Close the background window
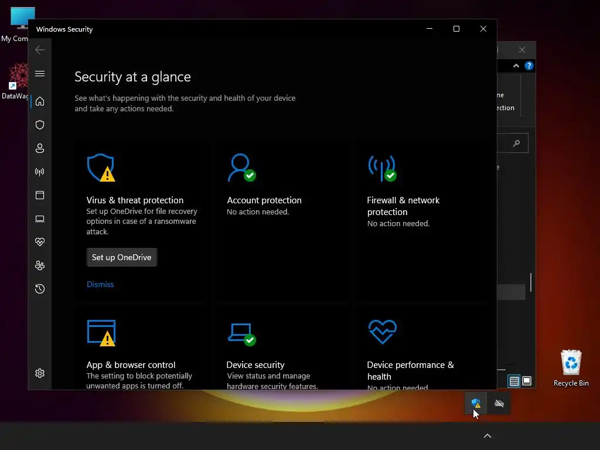The width and height of the screenshot is (600, 450). click(x=522, y=50)
